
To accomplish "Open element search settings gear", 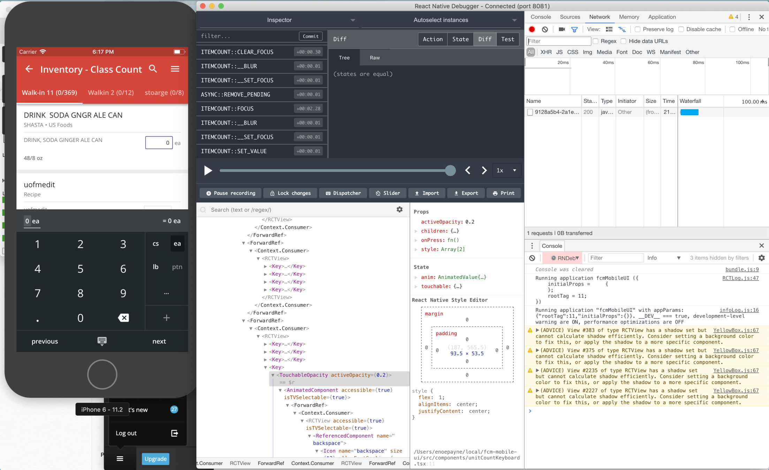I will 399,209.
